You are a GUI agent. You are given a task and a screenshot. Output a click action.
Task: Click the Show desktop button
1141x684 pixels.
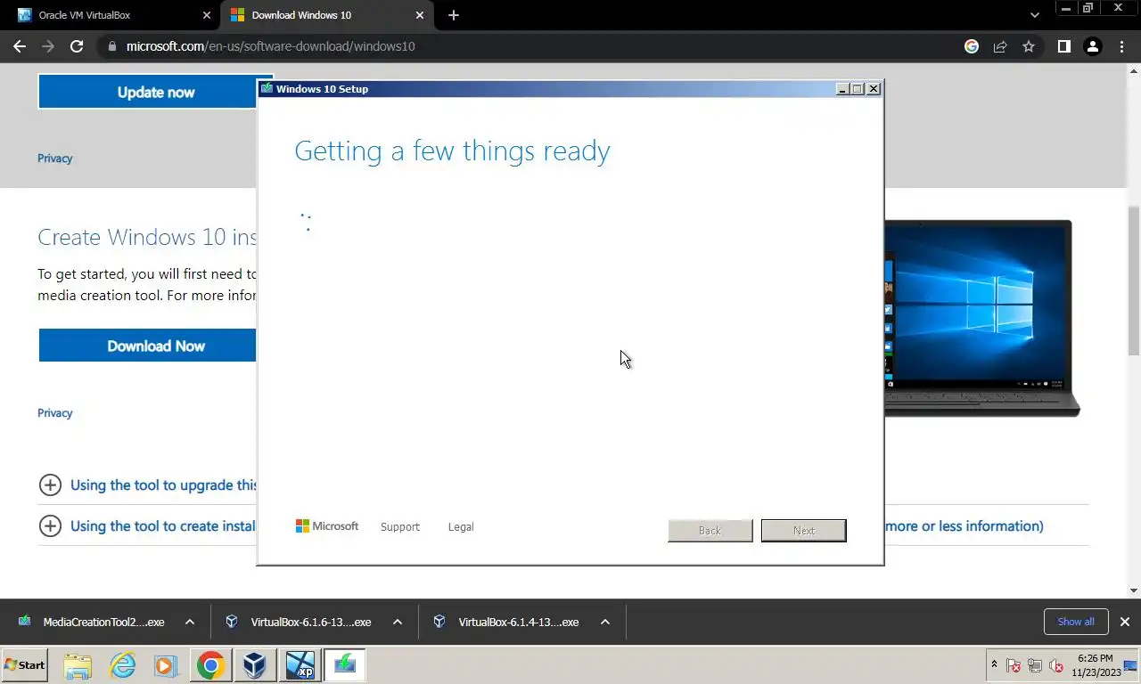[1131, 665]
